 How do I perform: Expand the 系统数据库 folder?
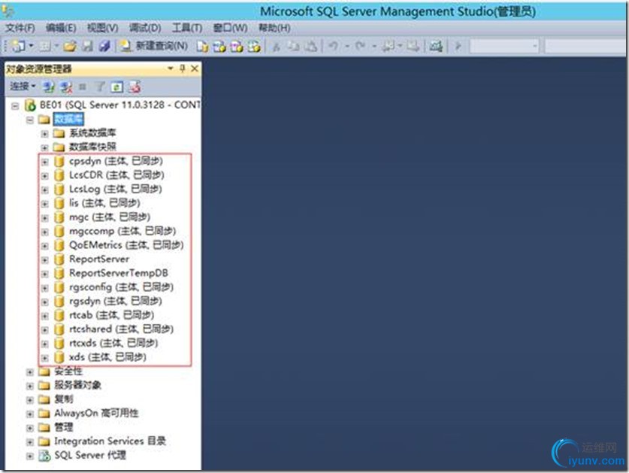tap(44, 134)
